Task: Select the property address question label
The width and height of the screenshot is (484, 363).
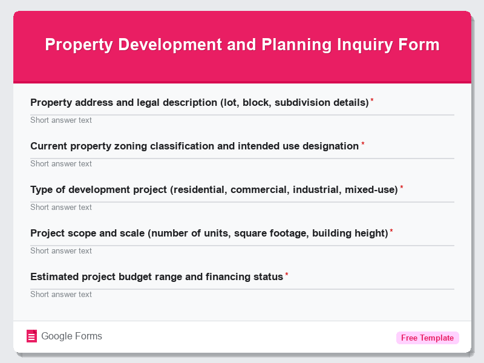Action: coord(200,102)
